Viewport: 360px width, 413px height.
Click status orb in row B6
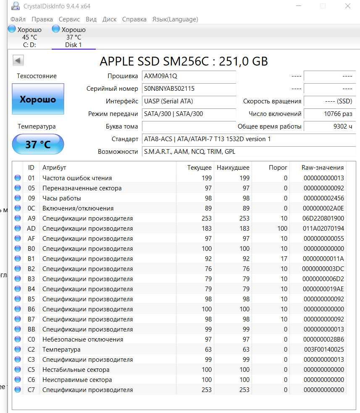pos(18,309)
